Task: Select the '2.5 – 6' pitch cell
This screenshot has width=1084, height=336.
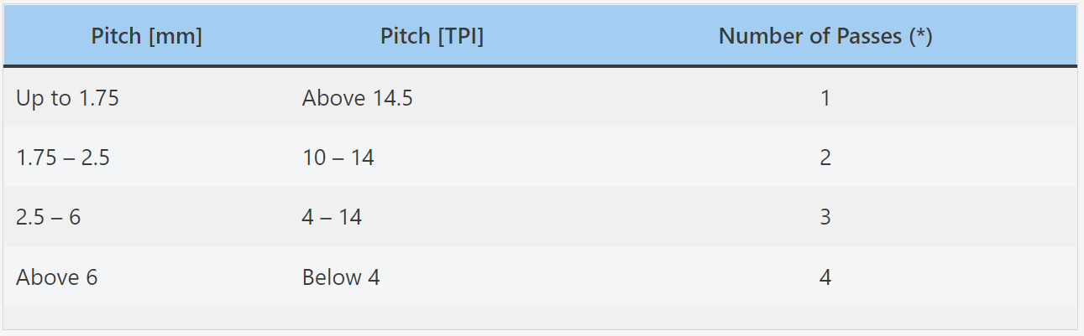Action: 48,217
